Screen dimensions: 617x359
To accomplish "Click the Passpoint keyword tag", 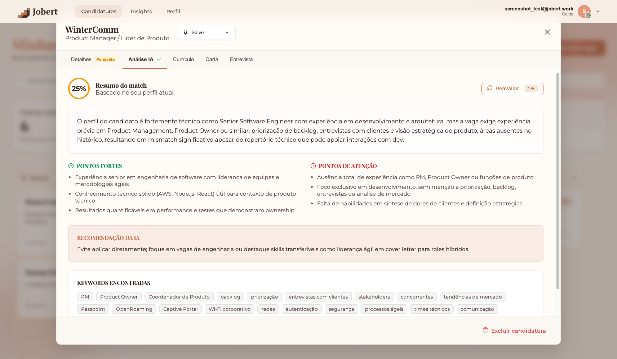I will [93, 309].
